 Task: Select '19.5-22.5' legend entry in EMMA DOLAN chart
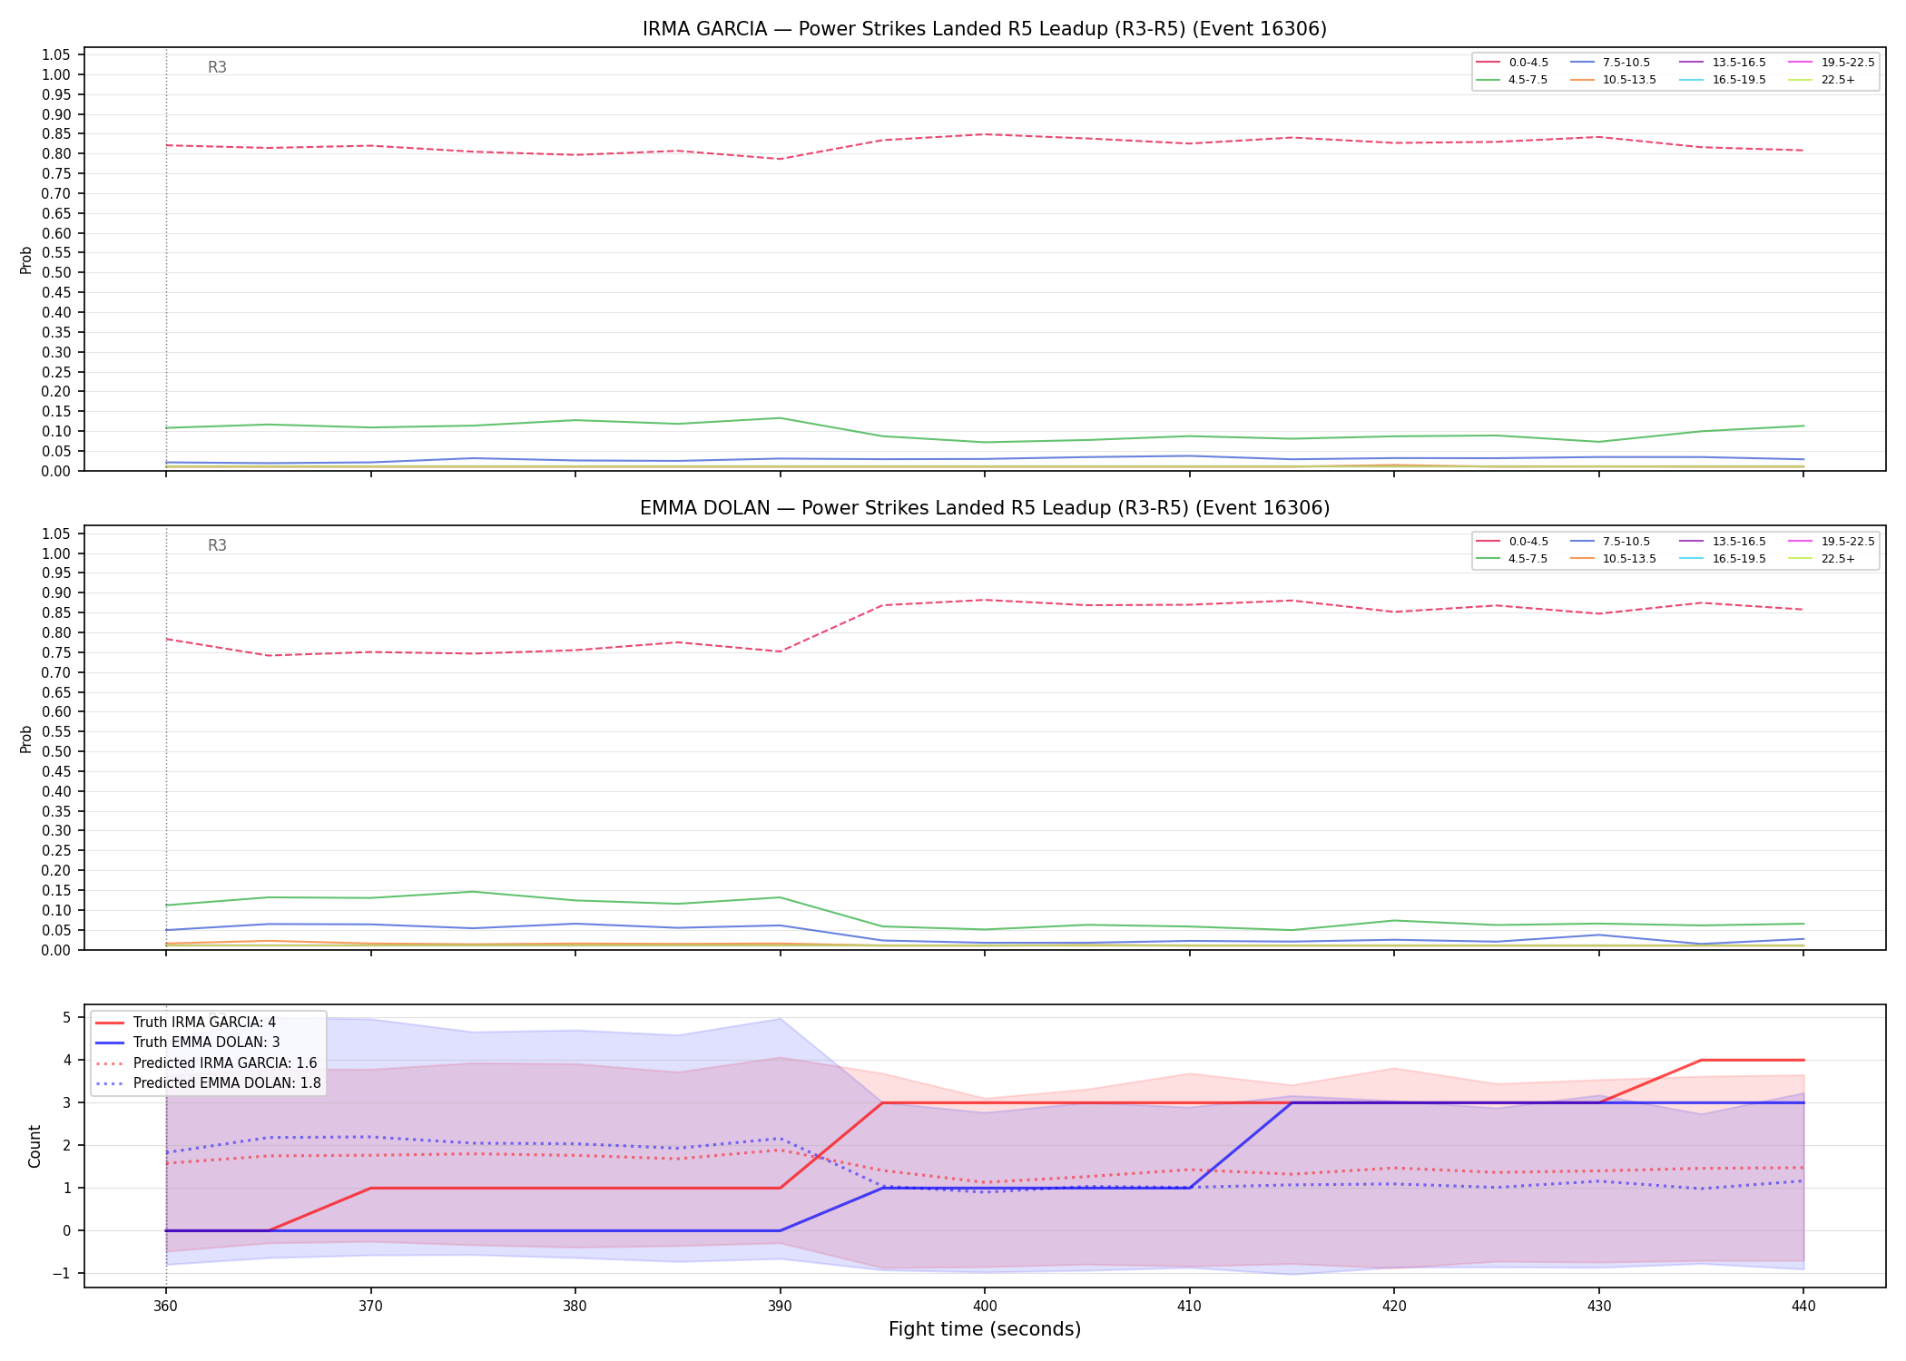1832,542
